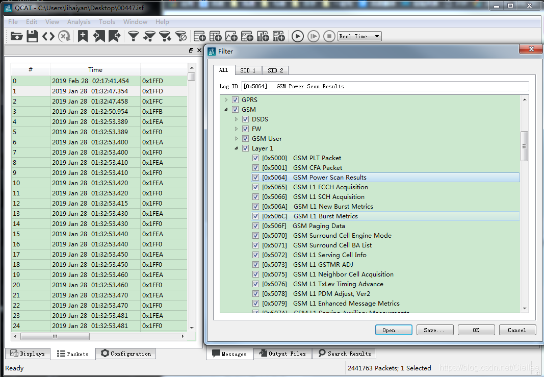
Task: Click the first filter funnel icon
Action: coord(133,36)
